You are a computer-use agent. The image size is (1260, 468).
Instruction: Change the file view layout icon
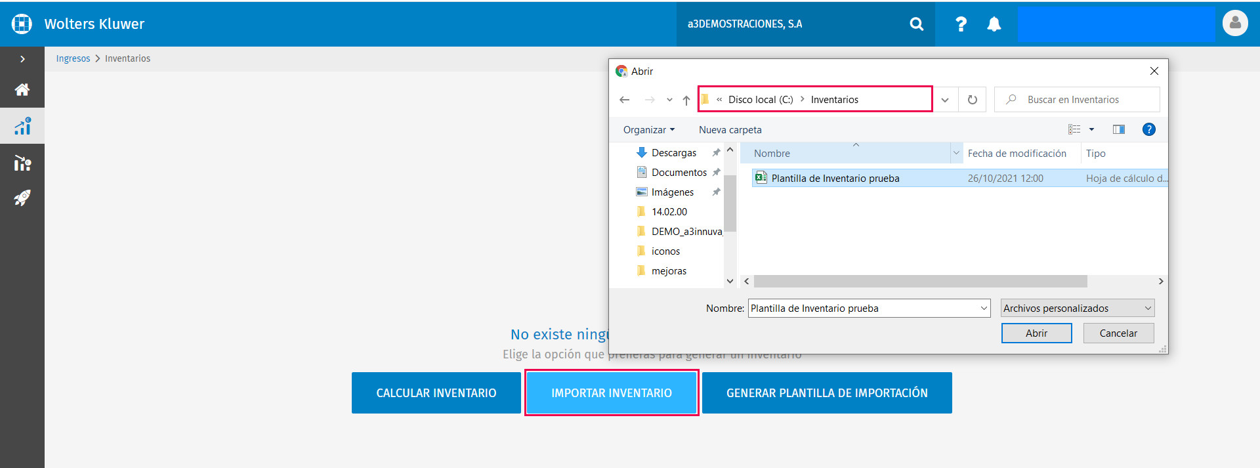pyautogui.click(x=1074, y=129)
